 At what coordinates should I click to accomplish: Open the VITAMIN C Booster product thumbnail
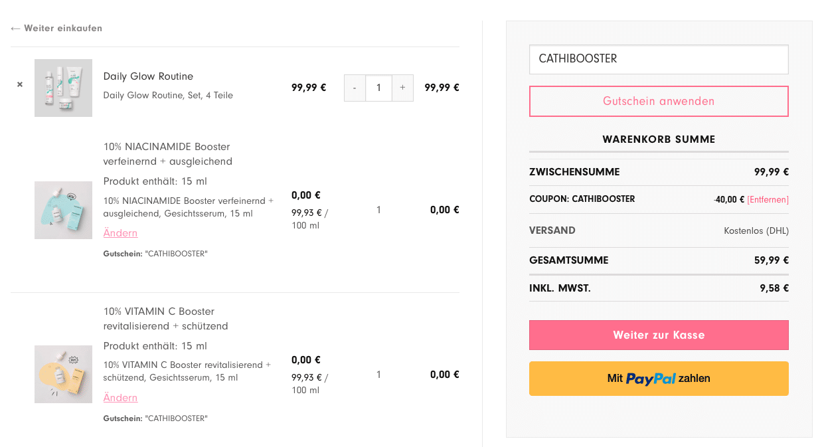63,374
